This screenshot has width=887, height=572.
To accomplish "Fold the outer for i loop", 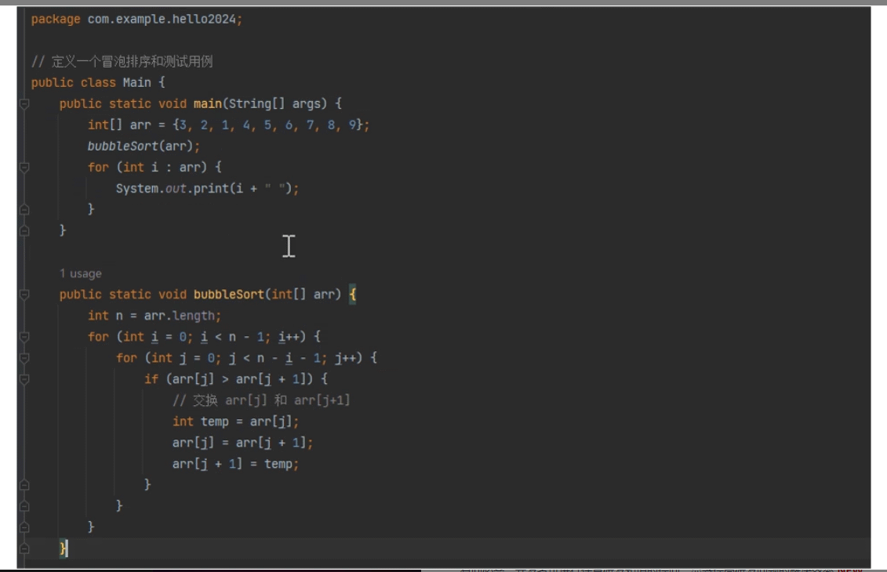I will 24,337.
